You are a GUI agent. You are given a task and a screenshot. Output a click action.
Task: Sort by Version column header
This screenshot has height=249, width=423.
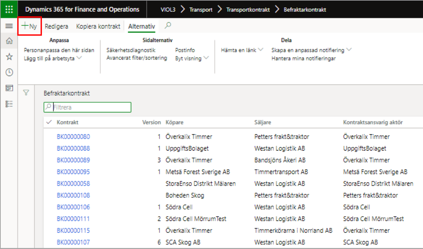pos(151,122)
